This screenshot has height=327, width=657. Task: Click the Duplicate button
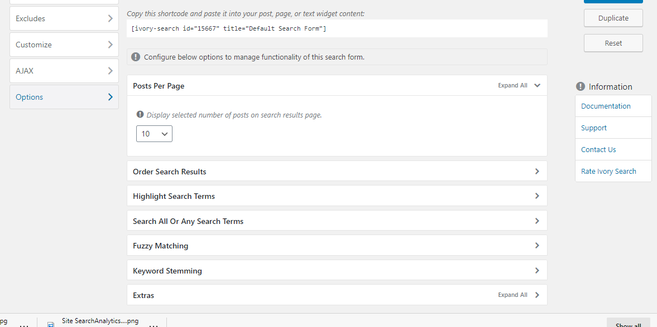point(613,18)
